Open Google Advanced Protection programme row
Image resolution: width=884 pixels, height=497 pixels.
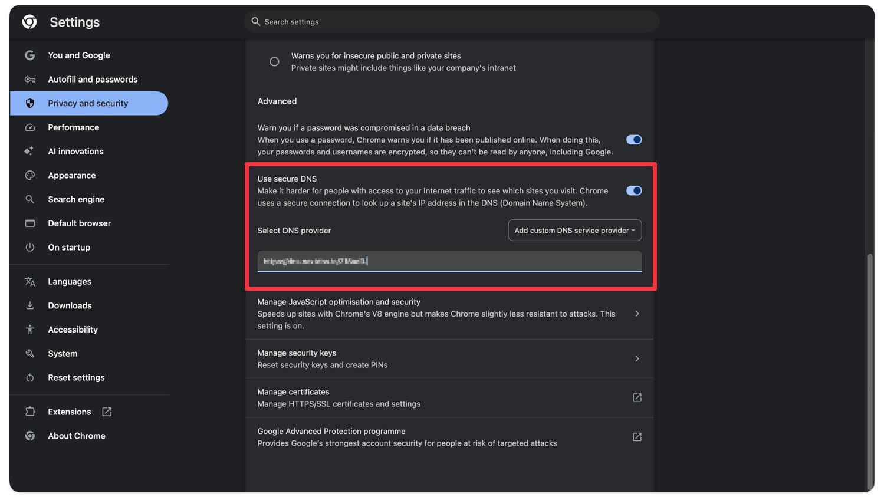point(449,437)
